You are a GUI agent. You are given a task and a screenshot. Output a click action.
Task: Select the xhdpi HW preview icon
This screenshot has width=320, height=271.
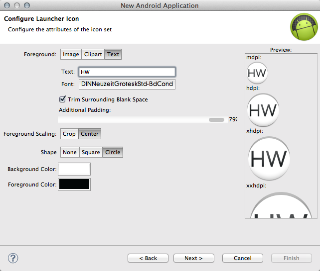(269, 159)
